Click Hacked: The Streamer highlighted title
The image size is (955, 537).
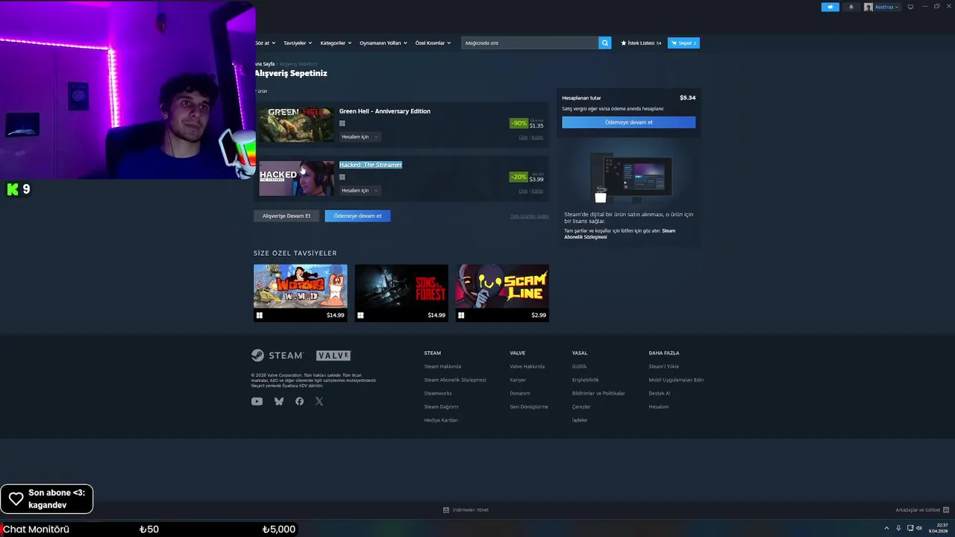[x=371, y=165]
